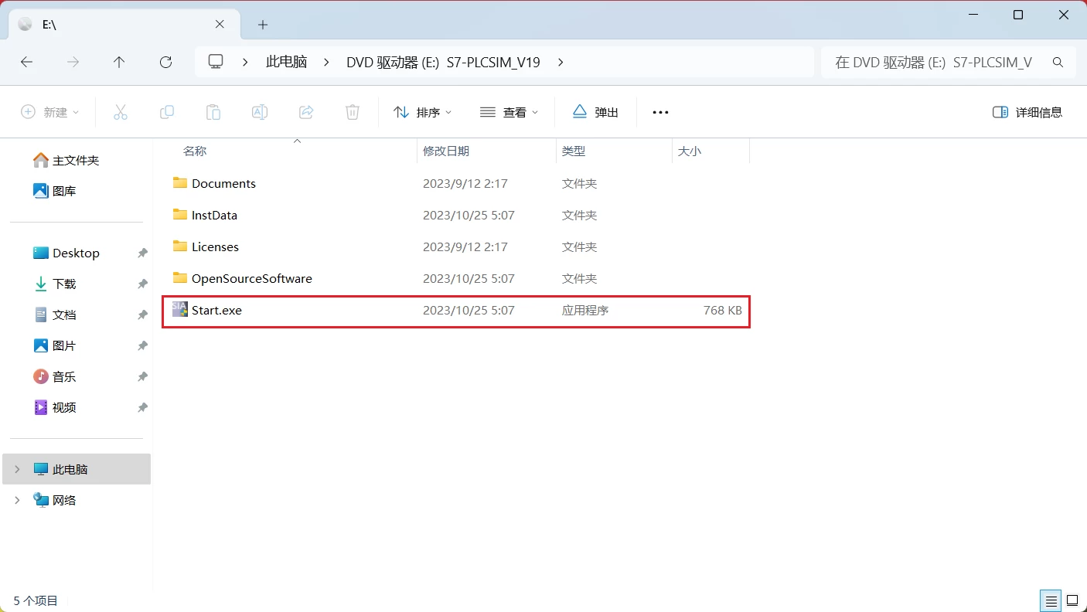1087x612 pixels.
Task: Open 视频 in the sidebar
Action: pyautogui.click(x=64, y=407)
